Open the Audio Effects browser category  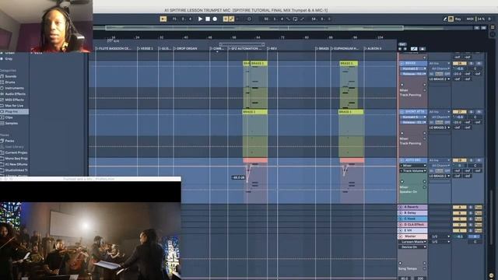15,94
